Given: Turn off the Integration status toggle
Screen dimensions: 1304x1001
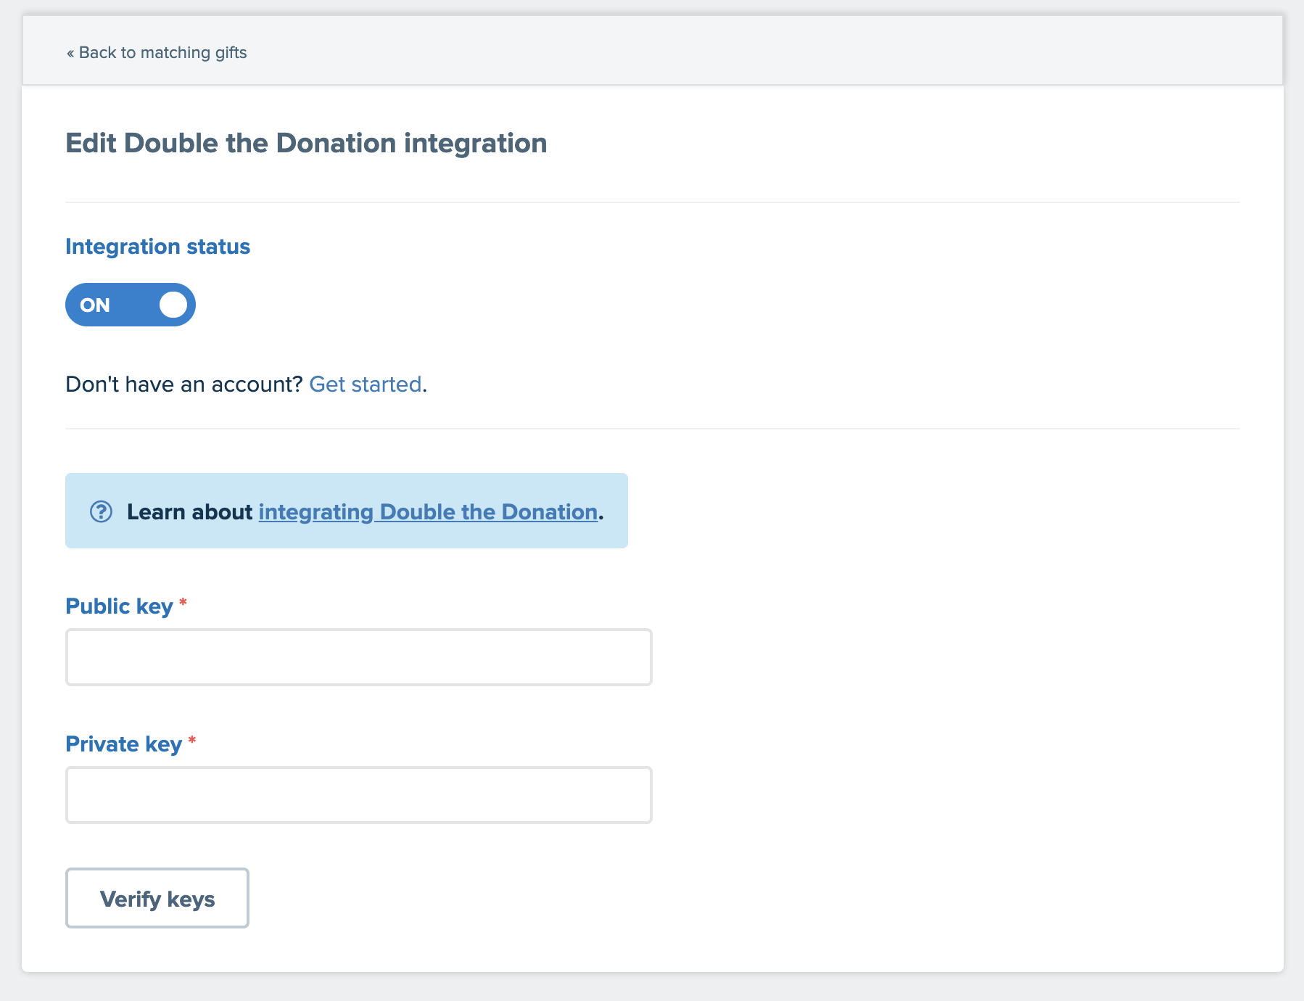Looking at the screenshot, I should pos(131,305).
